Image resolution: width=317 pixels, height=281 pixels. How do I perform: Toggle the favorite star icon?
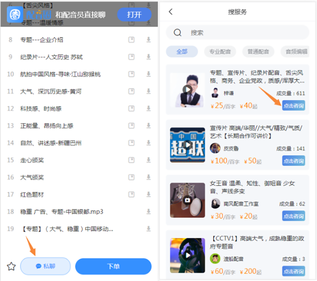[11, 266]
